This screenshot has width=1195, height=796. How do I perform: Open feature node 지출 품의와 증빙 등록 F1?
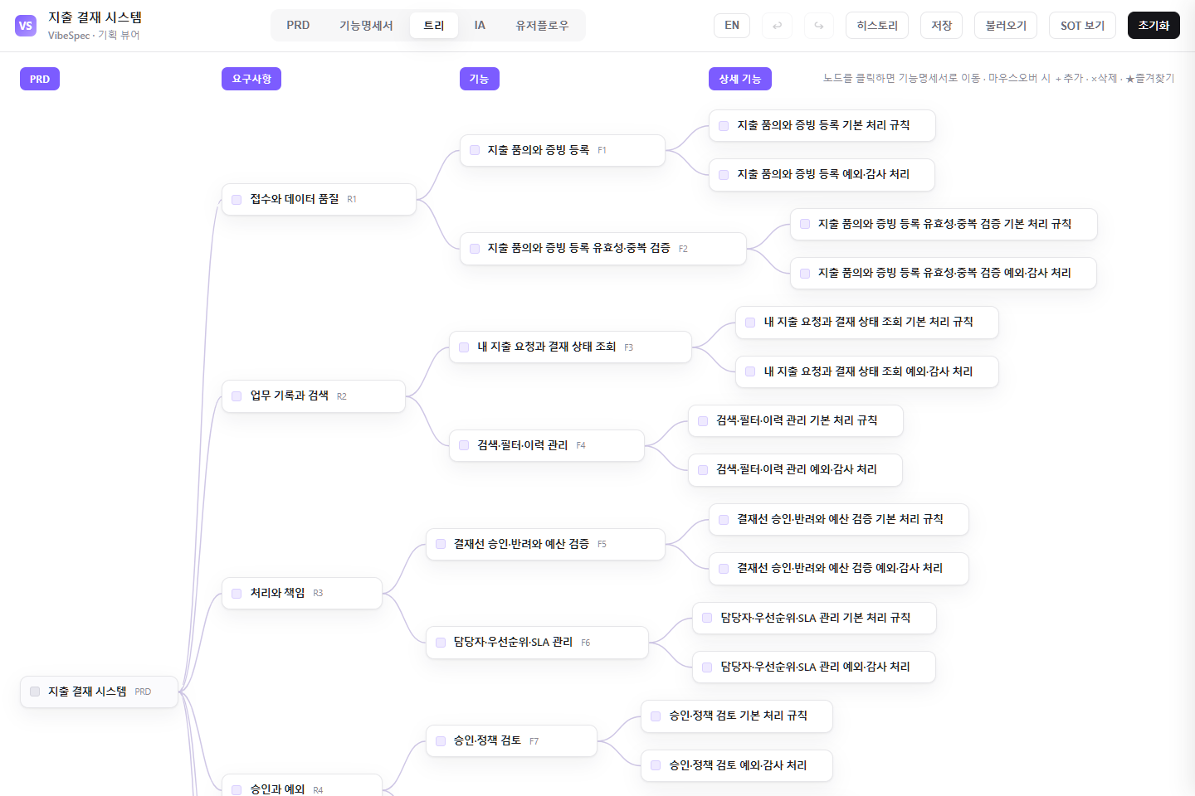pyautogui.click(x=563, y=150)
